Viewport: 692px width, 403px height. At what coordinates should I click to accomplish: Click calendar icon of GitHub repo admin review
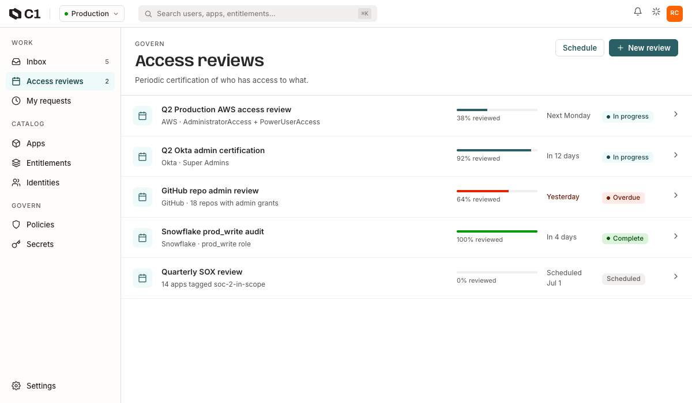click(142, 197)
